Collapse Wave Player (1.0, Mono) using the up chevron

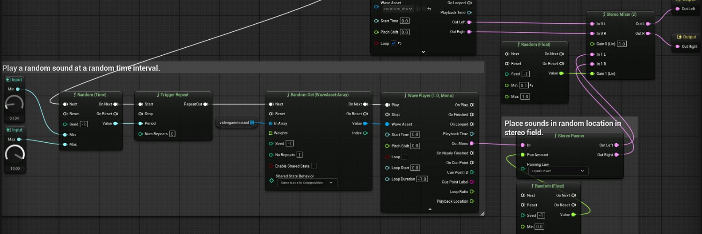click(x=430, y=209)
